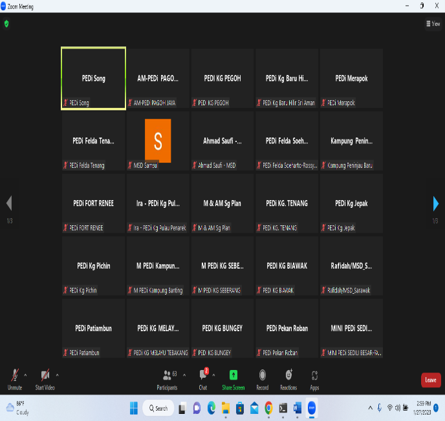Go to previous gallery page with left arrow
445x421 pixels.
(x=9, y=204)
